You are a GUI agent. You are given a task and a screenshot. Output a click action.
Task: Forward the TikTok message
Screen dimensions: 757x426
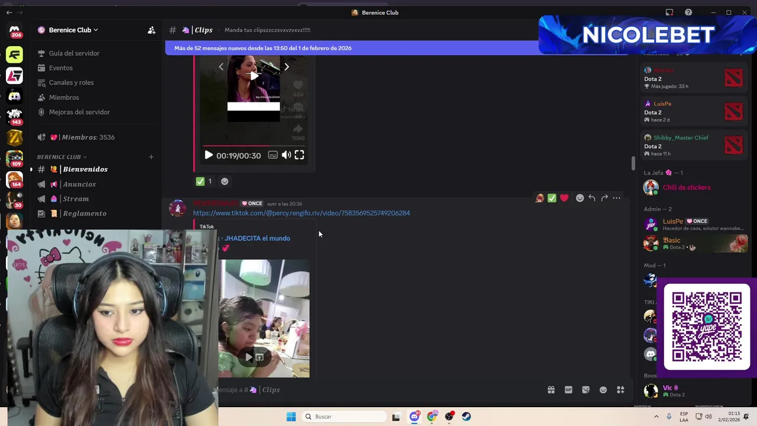(x=604, y=198)
